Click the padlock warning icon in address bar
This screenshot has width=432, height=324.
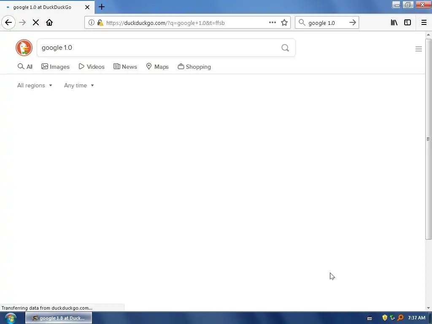tap(100, 23)
